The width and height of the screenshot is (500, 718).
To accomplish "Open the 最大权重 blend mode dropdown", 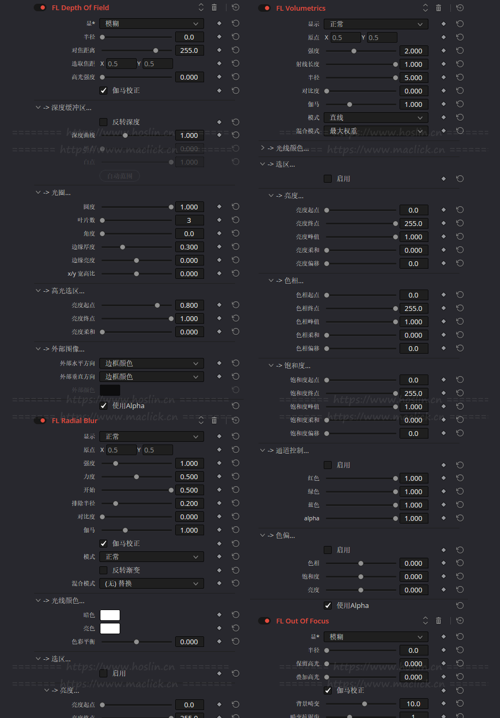I will tap(376, 131).
